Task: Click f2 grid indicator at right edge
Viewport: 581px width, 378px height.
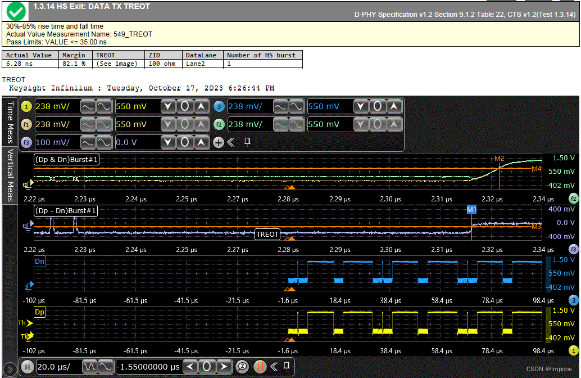Action: click(574, 199)
